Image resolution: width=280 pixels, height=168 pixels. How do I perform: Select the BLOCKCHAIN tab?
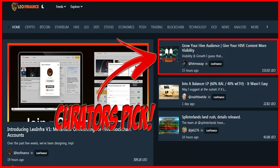click(175, 27)
